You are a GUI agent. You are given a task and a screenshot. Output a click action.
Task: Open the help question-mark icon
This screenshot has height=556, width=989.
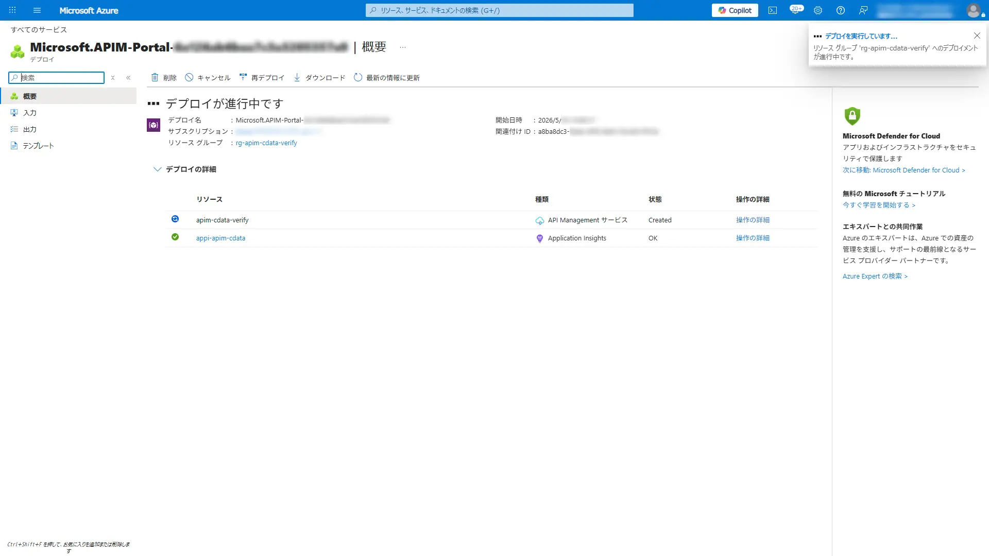[x=841, y=10]
